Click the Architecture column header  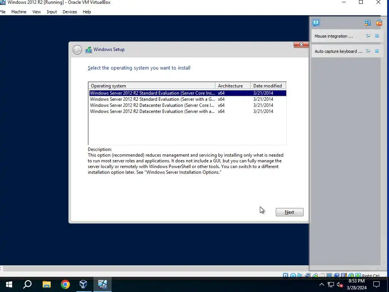tap(233, 86)
